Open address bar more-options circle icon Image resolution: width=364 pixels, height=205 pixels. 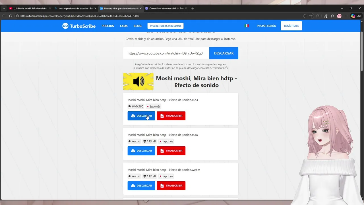(x=305, y=16)
